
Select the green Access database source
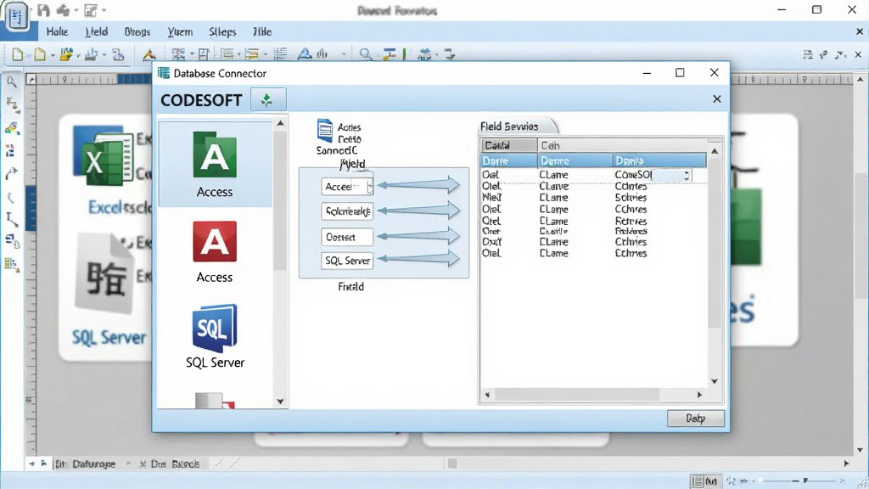(x=215, y=164)
